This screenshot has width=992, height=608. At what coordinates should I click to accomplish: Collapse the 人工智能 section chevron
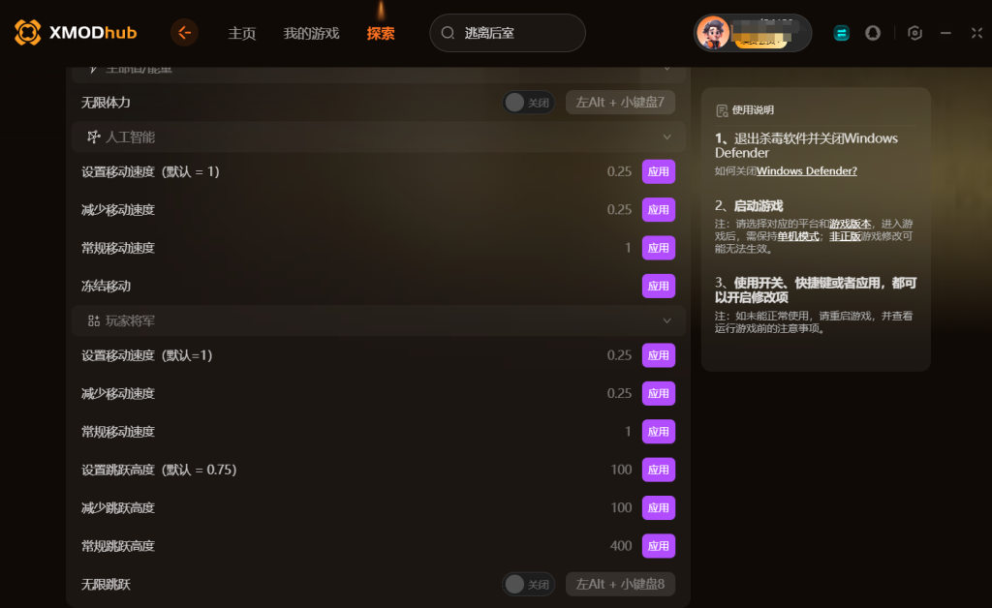click(666, 137)
